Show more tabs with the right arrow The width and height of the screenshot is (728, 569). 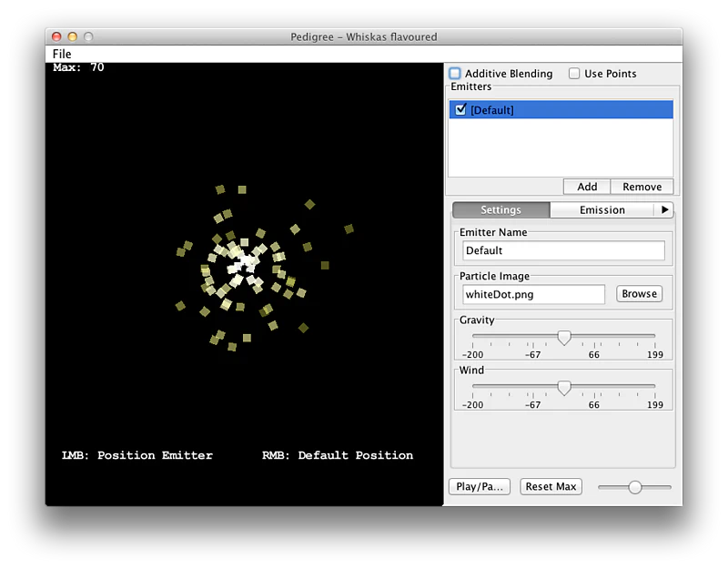coord(664,210)
